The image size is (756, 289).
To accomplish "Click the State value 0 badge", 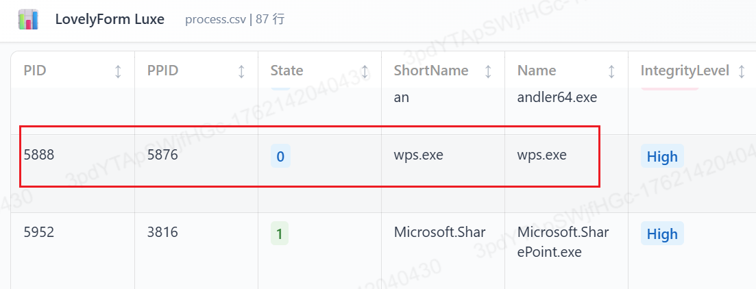I will tap(280, 156).
